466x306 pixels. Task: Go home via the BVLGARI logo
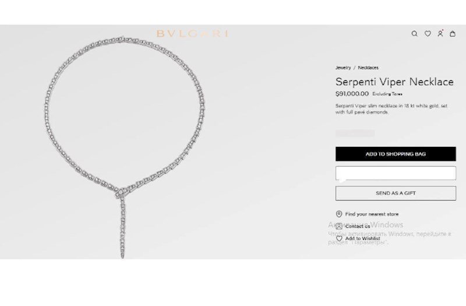click(x=193, y=34)
